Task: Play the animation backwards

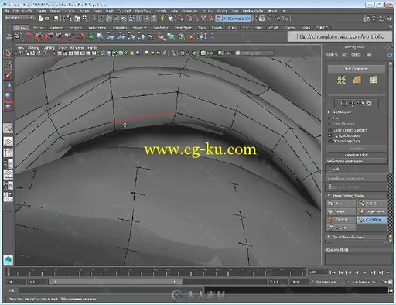Action: pyautogui.click(x=357, y=272)
